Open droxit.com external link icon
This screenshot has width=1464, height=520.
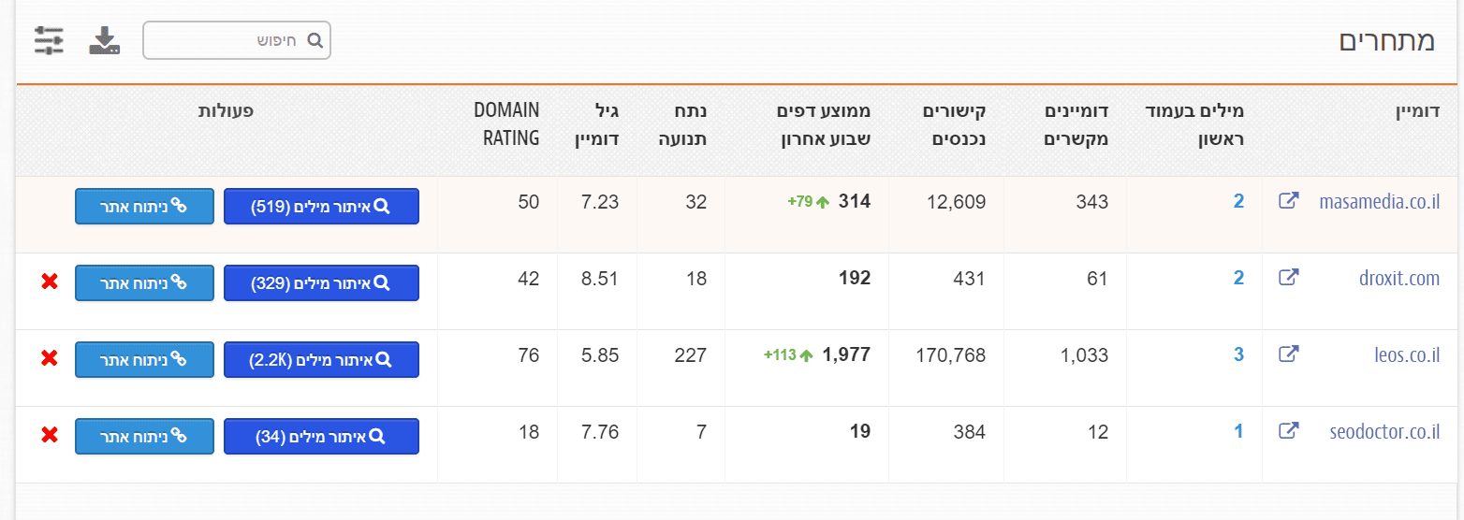click(x=1289, y=278)
